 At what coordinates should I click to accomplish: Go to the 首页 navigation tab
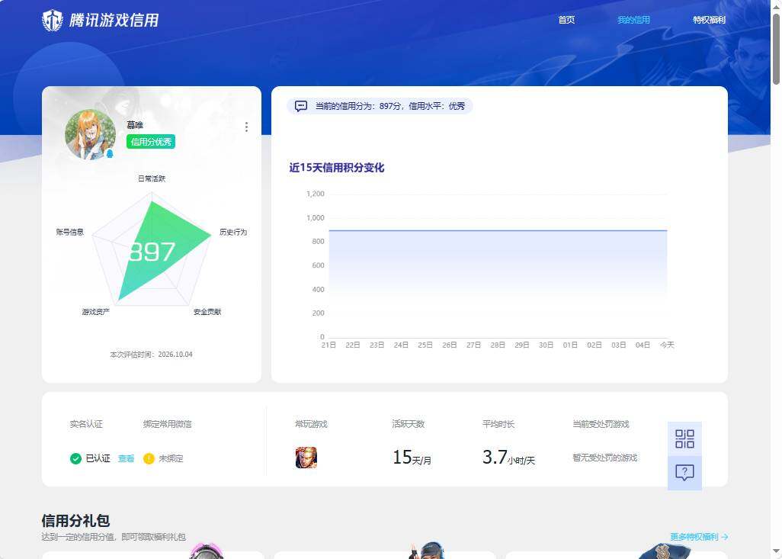coord(566,20)
